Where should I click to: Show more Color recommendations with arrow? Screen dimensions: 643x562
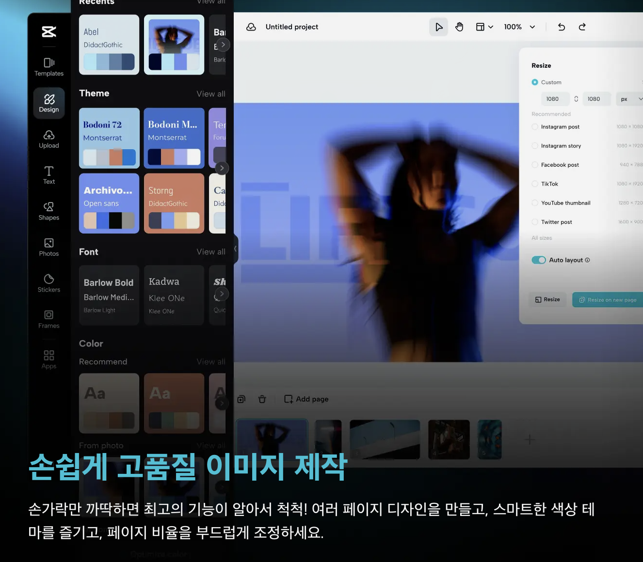tap(222, 403)
